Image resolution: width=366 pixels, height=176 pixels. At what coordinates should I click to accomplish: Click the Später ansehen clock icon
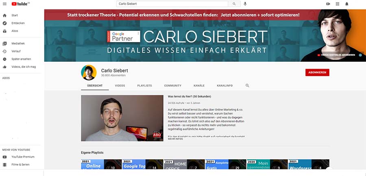tap(4, 59)
